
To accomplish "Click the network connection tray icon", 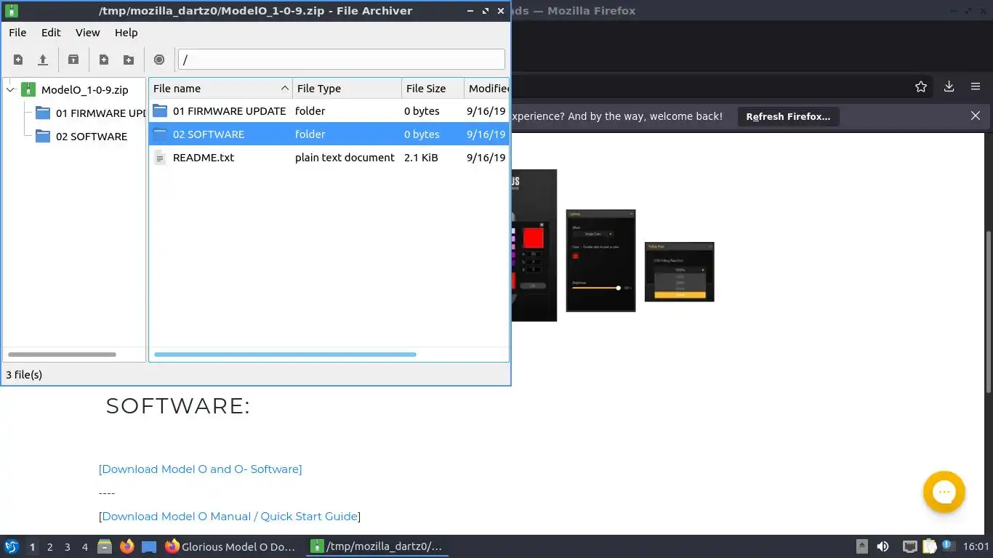I will click(910, 546).
